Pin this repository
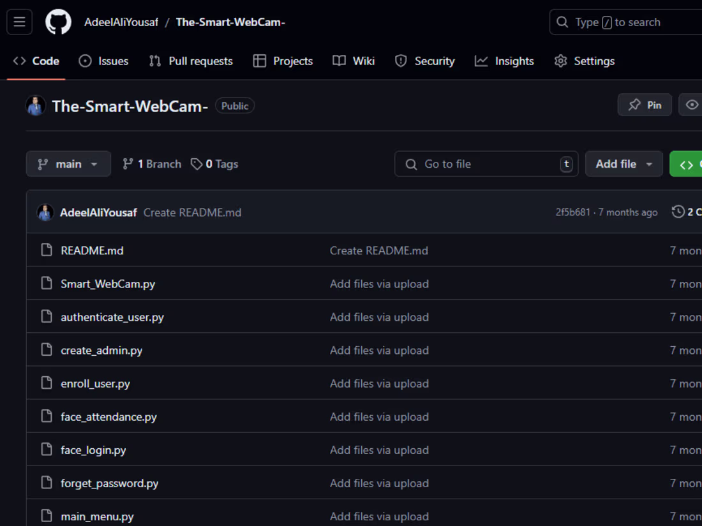The width and height of the screenshot is (702, 526). coord(645,105)
